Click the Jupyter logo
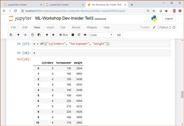 pyautogui.click(x=20, y=18)
